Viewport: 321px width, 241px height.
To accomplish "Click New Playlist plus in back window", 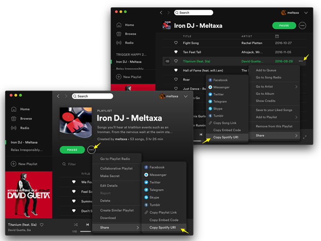I will point(118,77).
